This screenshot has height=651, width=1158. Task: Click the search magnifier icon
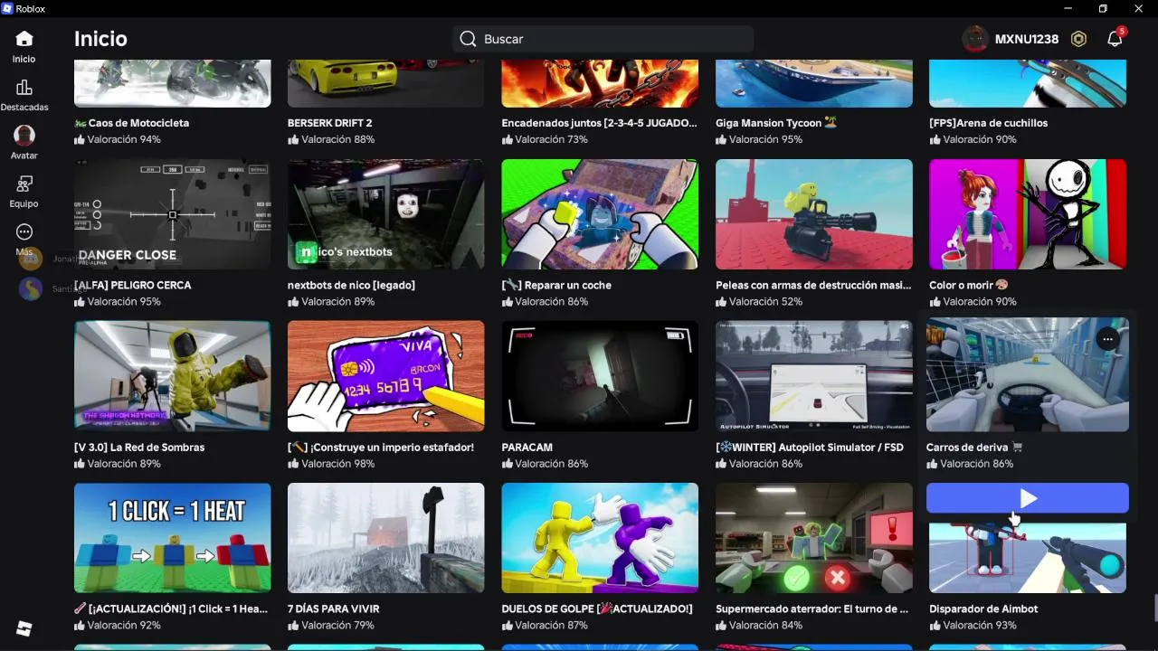468,39
